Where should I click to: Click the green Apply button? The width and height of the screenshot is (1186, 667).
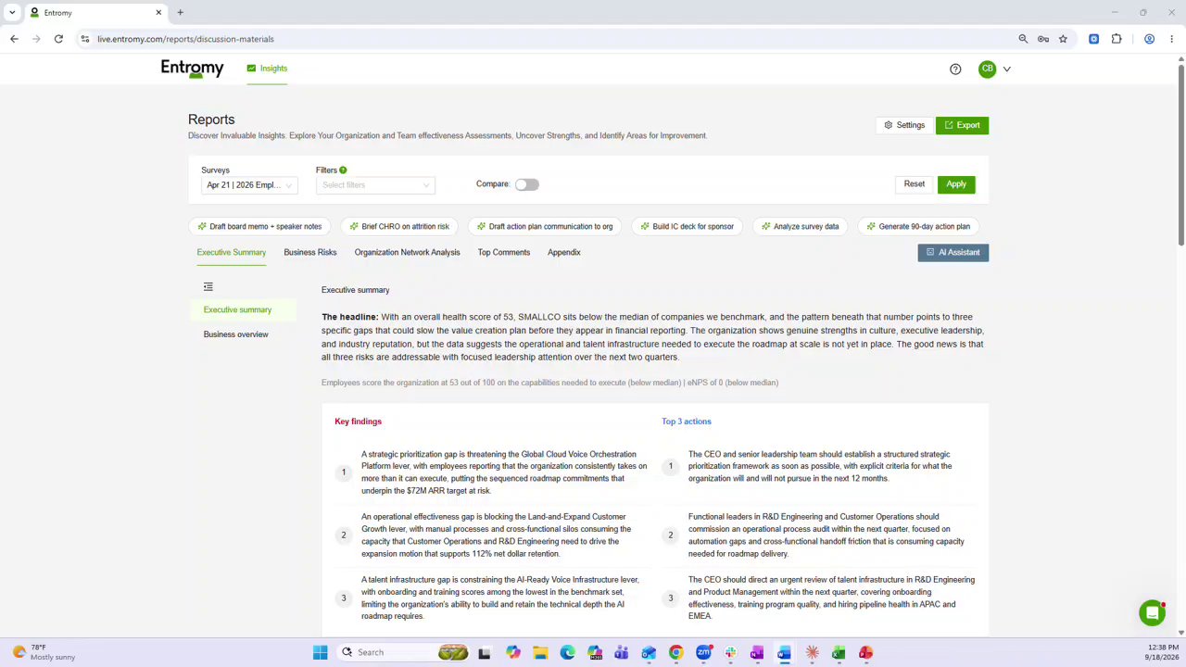[956, 184]
